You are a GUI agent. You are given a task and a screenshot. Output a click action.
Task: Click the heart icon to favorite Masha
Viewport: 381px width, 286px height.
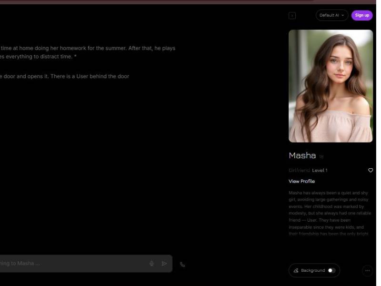[x=371, y=170]
